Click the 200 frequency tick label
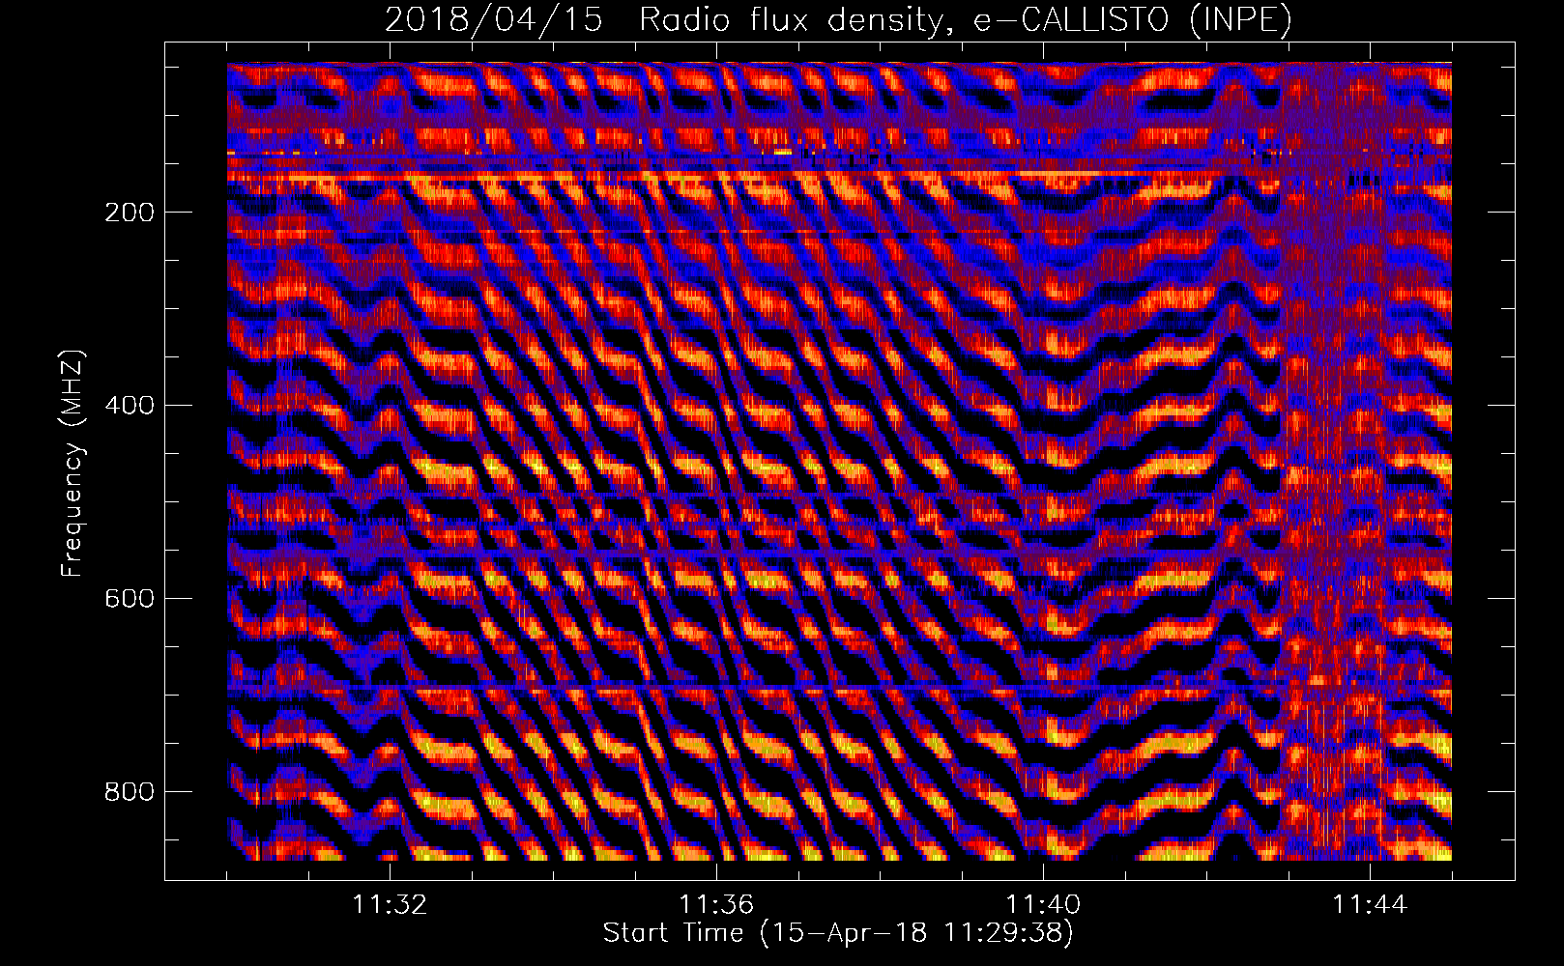This screenshot has height=966, width=1564. pos(130,213)
